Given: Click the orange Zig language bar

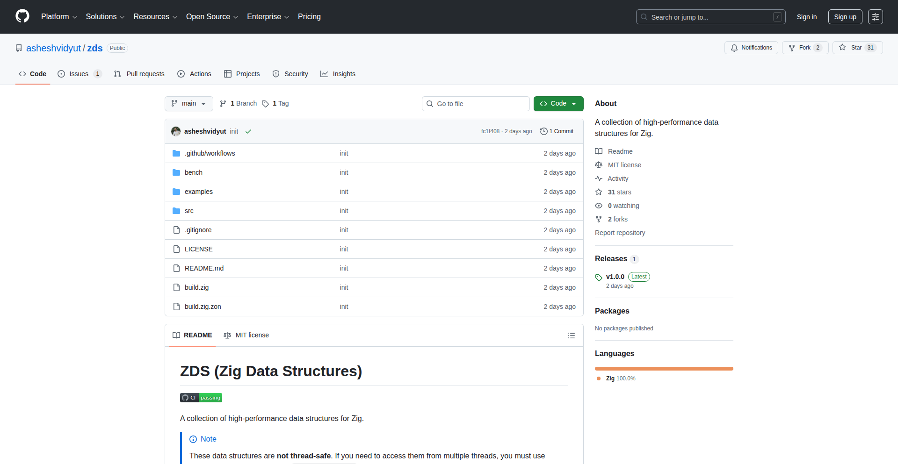Looking at the screenshot, I should click(664, 369).
